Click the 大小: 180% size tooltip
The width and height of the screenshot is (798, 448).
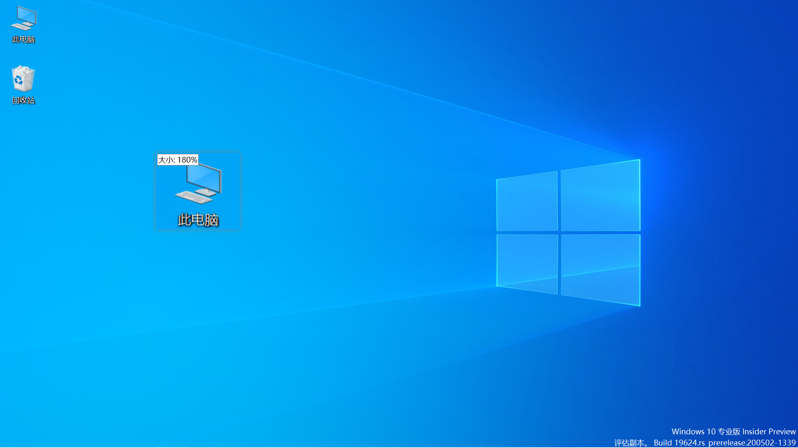177,160
